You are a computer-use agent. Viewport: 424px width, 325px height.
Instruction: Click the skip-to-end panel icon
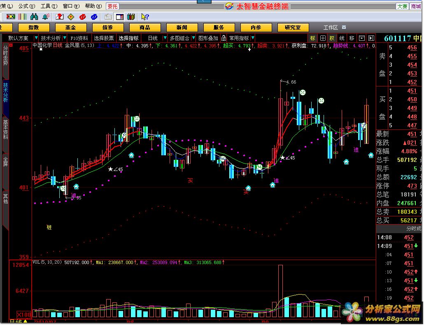click(371, 38)
